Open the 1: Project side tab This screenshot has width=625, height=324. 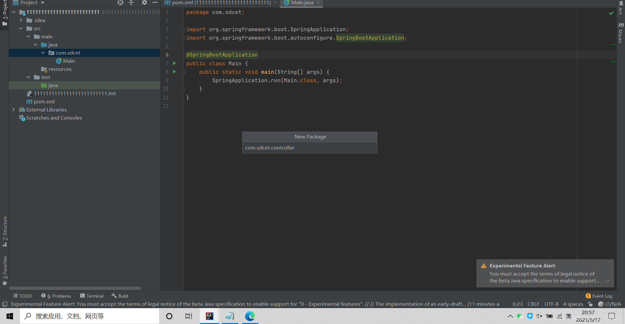5,13
